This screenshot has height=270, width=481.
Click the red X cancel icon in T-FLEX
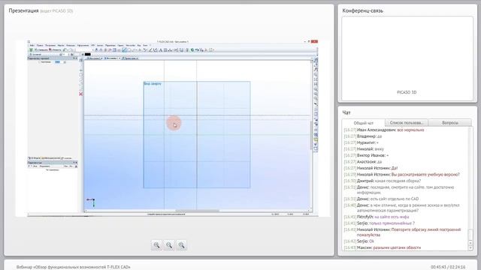[x=80, y=94]
